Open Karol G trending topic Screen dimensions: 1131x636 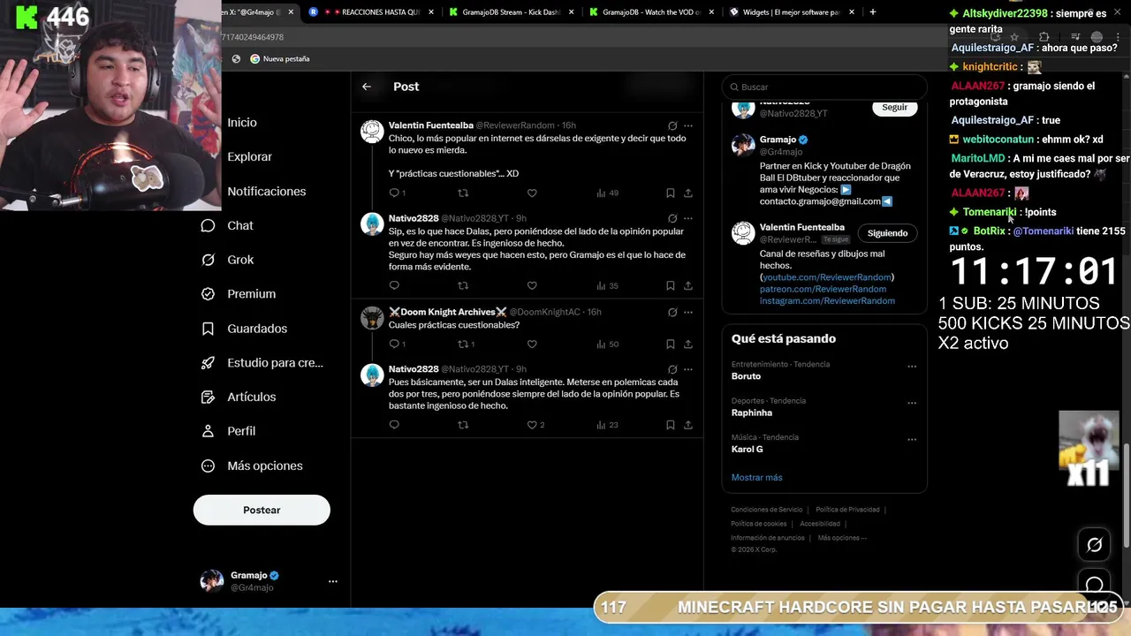pyautogui.click(x=747, y=450)
